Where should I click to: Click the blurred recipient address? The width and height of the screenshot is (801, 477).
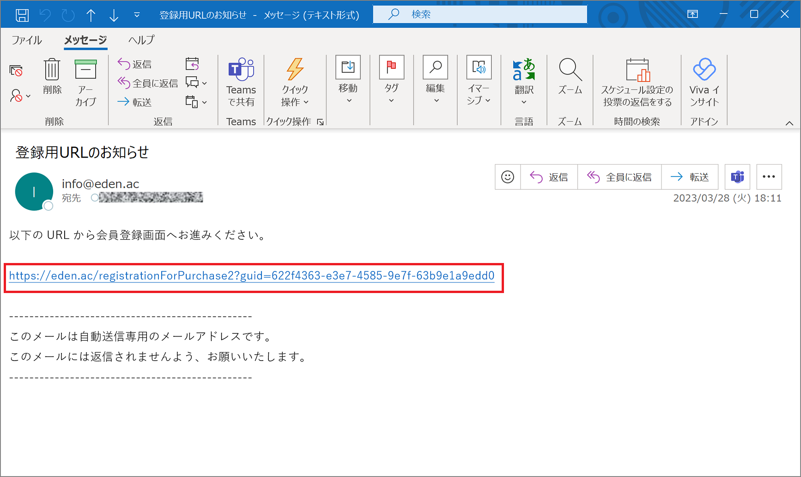point(151,198)
